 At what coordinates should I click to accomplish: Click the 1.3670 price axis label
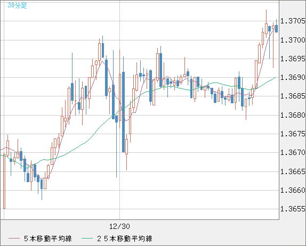pos(293,152)
